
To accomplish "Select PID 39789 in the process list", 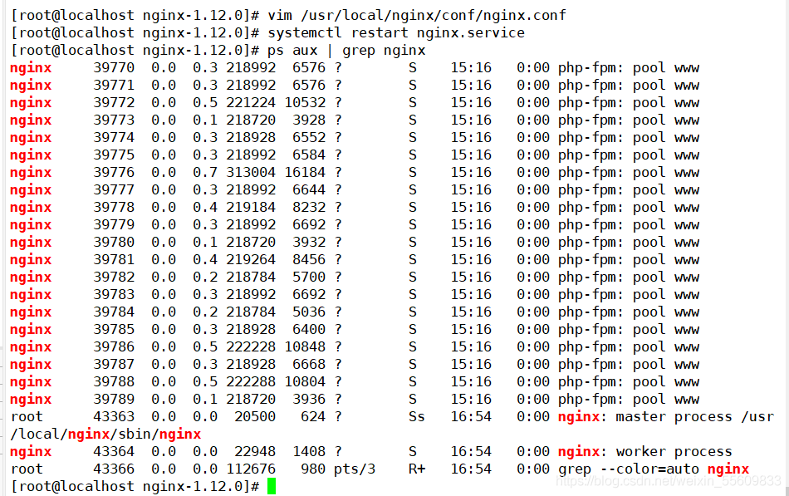I will coord(114,400).
